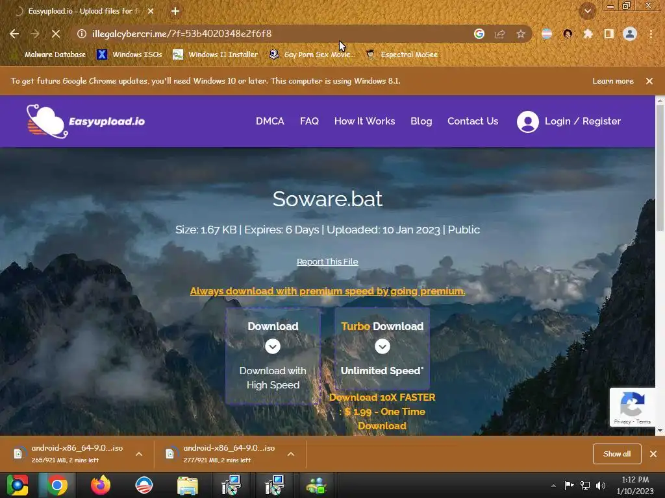Viewport: 665px width, 498px height.
Task: Open second android-x86 ISO download item
Action: [x=224, y=453]
